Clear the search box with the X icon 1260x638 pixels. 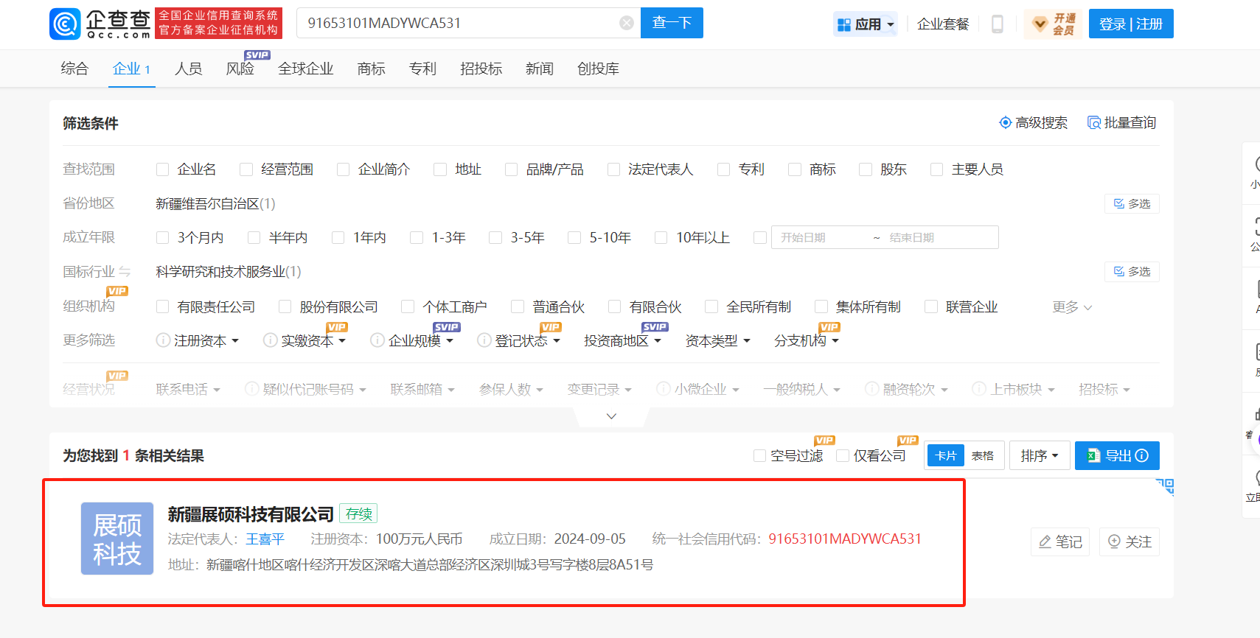(x=627, y=23)
